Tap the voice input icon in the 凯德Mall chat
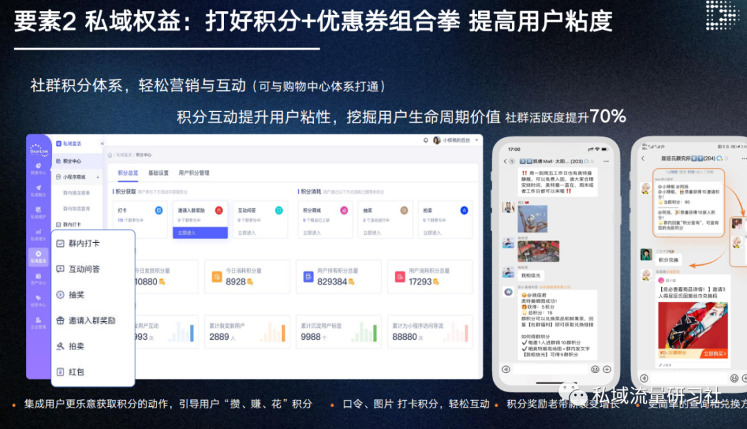The width and height of the screenshot is (747, 429). click(506, 369)
